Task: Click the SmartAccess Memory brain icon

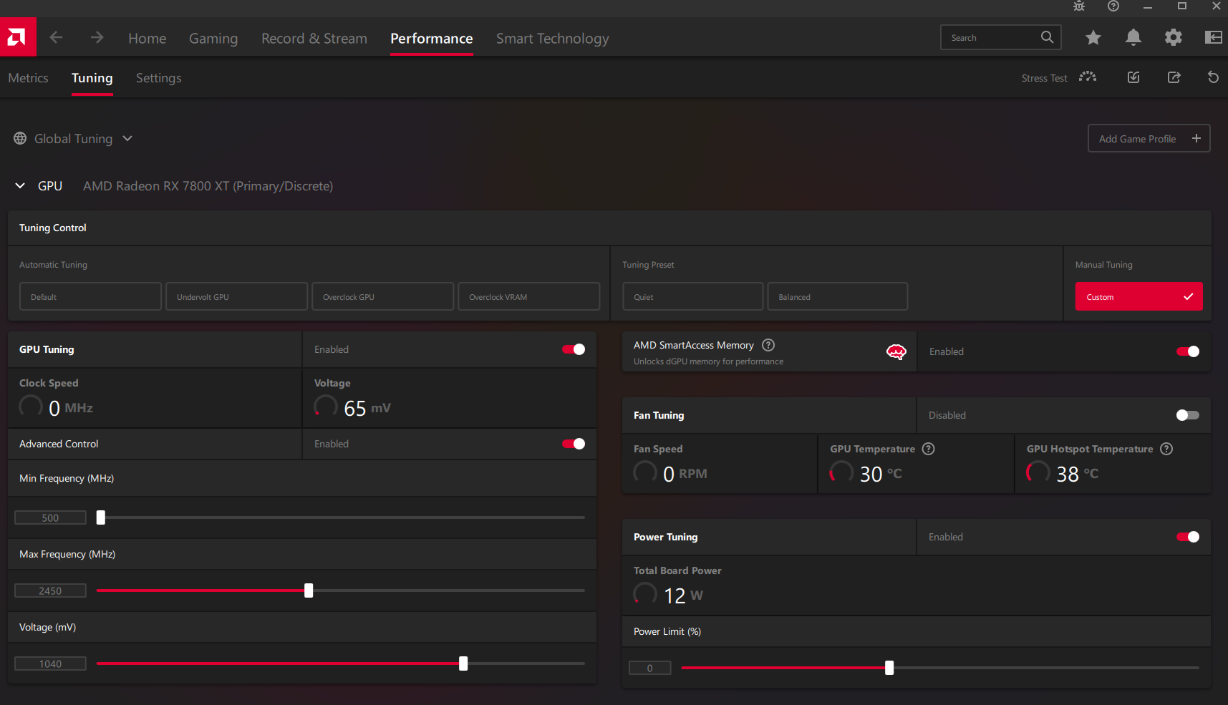Action: click(x=896, y=351)
